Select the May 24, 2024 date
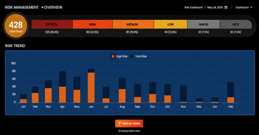This screenshot has width=259, height=135. click(215, 7)
